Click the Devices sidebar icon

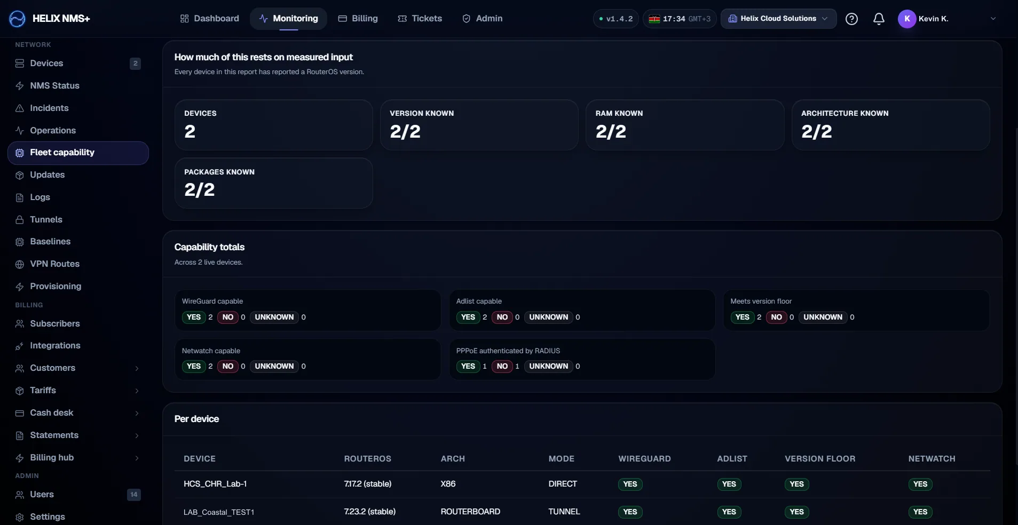pos(20,63)
